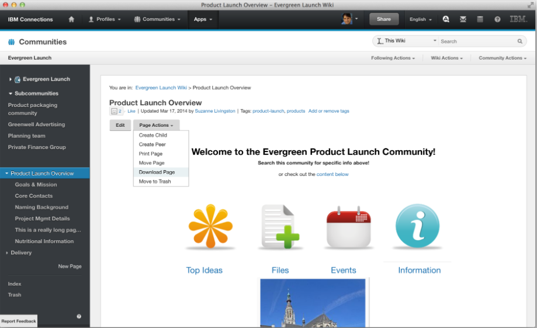Open Product packaging community subcommunity
537x328 pixels.
(33, 109)
